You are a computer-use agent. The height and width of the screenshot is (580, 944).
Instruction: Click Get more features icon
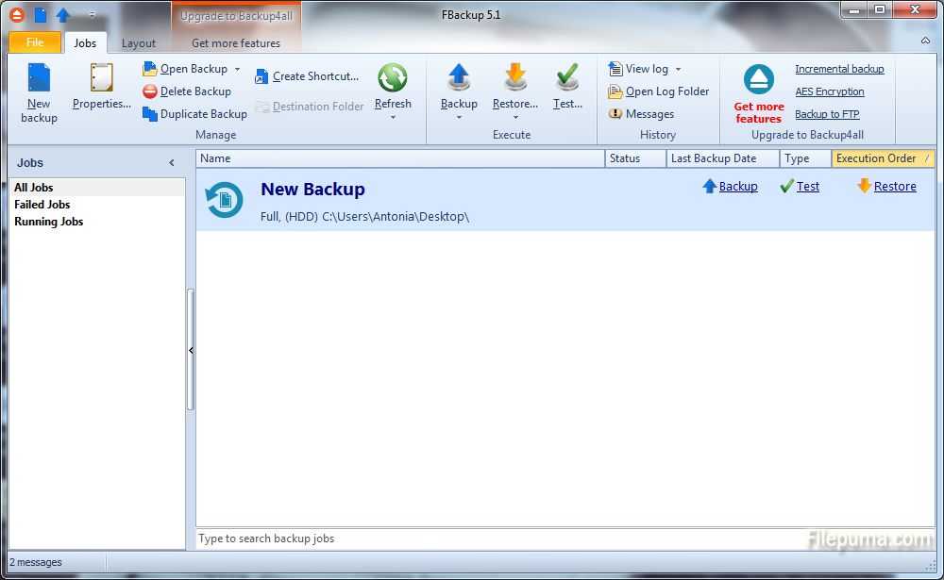click(x=759, y=79)
